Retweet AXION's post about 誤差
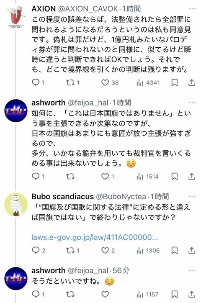The width and height of the screenshot is (201, 303). click(x=70, y=82)
